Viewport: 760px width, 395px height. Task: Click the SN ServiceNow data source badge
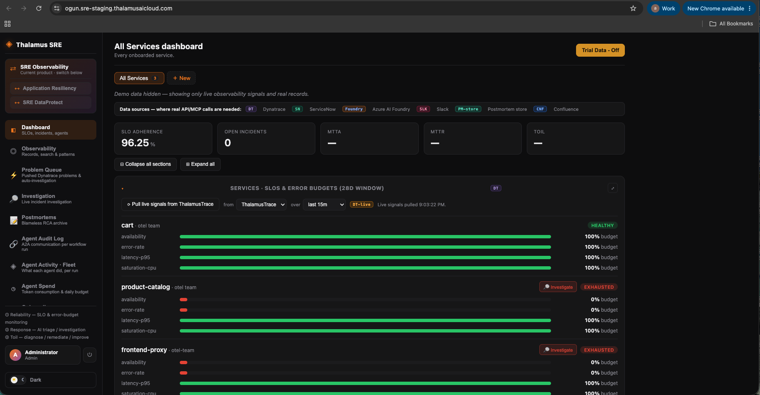[297, 109]
